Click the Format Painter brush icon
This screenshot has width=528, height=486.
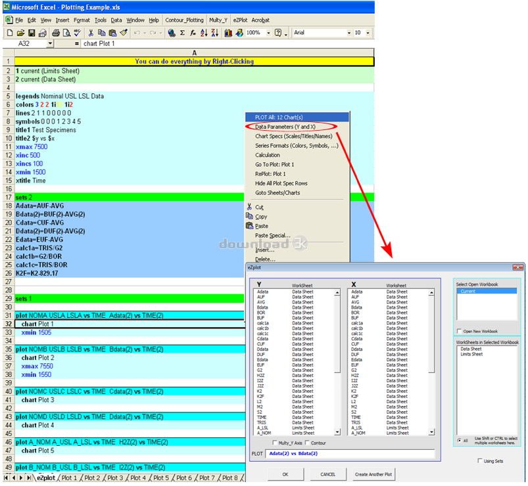(x=123, y=33)
